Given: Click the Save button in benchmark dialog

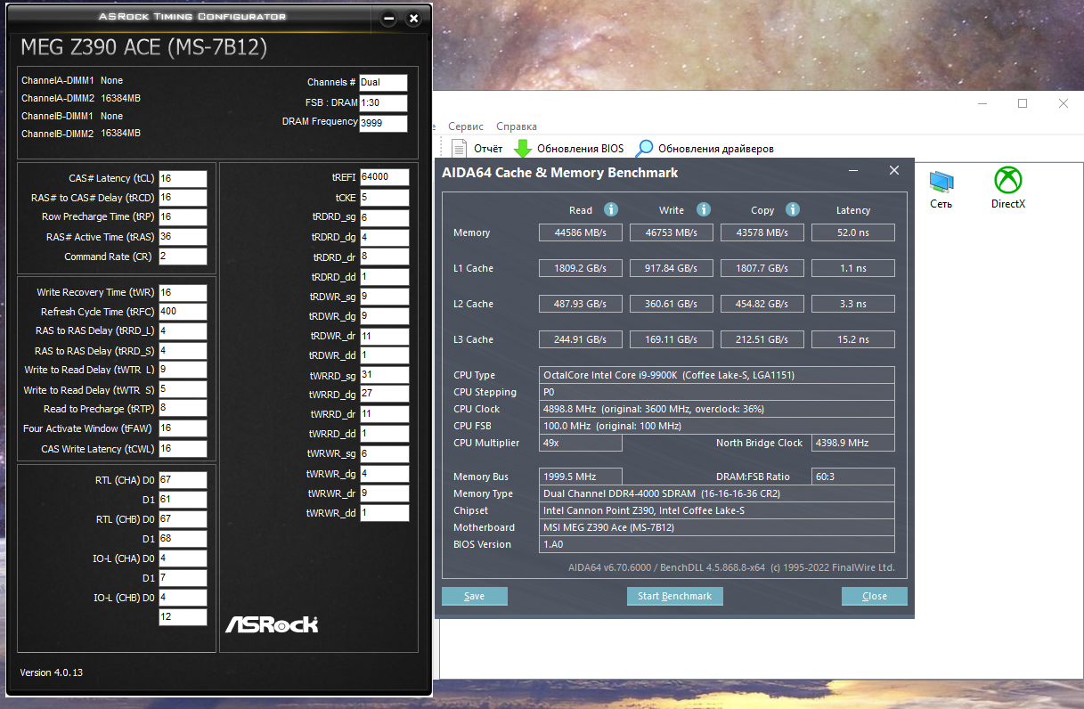Looking at the screenshot, I should [x=475, y=596].
